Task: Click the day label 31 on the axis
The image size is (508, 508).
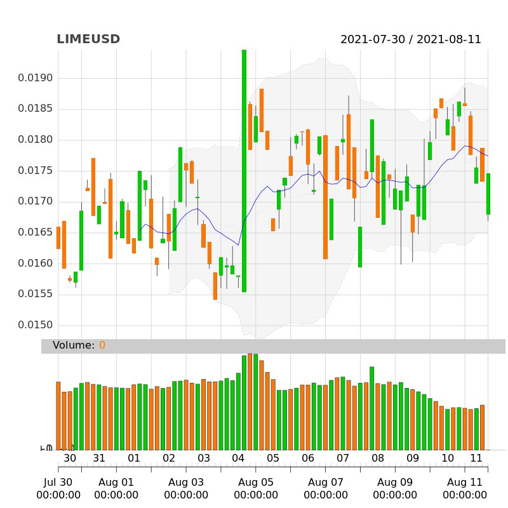Action: [x=99, y=458]
